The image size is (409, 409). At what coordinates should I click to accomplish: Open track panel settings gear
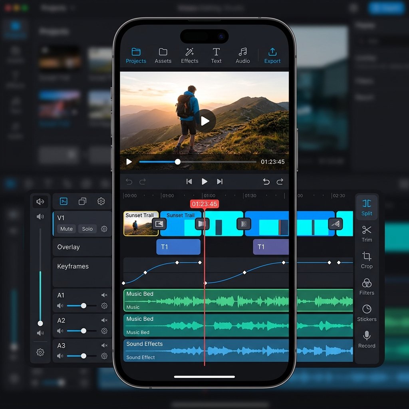(101, 201)
